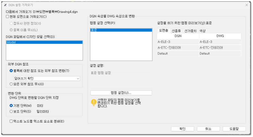Select Default cell in DGN column
253x137 pixels.
pyautogui.click(x=178, y=53)
